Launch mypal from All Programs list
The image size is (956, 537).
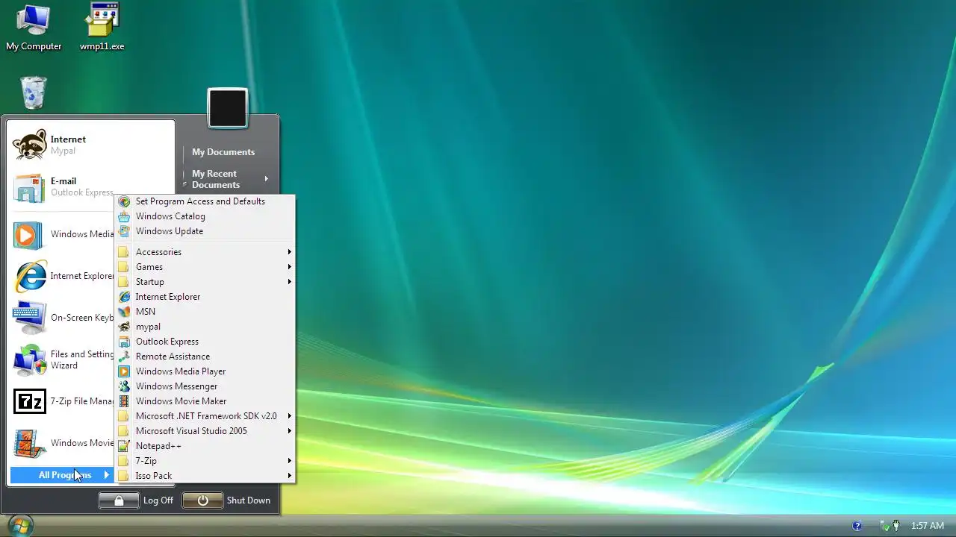pos(205,327)
